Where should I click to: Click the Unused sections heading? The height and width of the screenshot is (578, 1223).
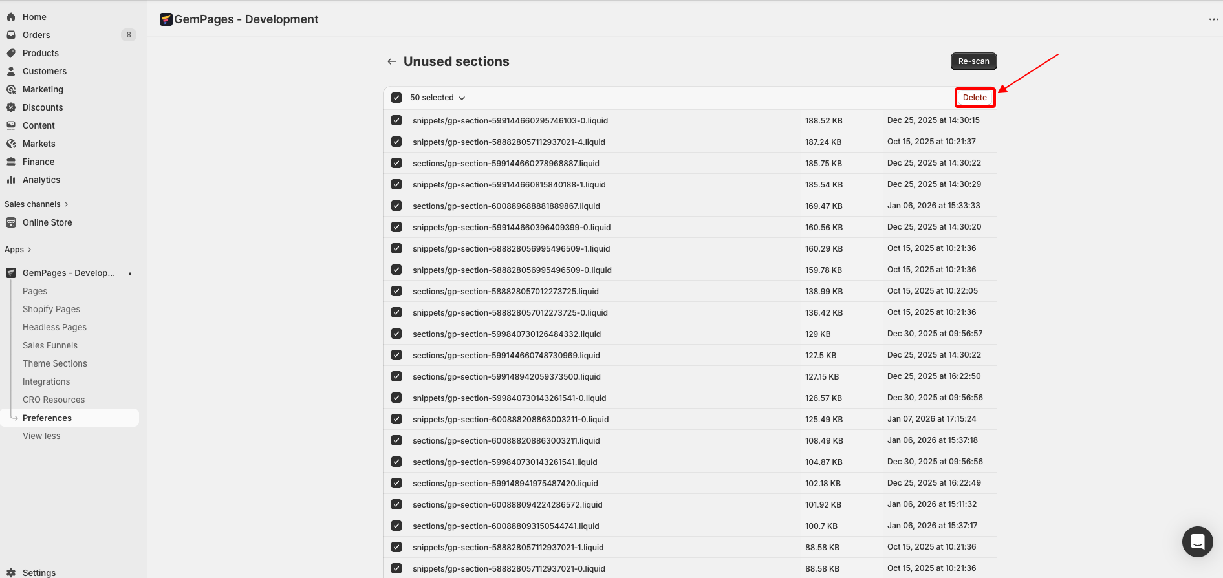coord(456,61)
